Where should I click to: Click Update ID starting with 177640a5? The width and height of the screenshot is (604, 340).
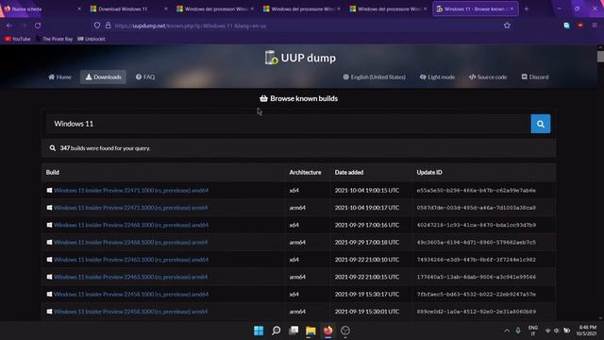pyautogui.click(x=476, y=277)
